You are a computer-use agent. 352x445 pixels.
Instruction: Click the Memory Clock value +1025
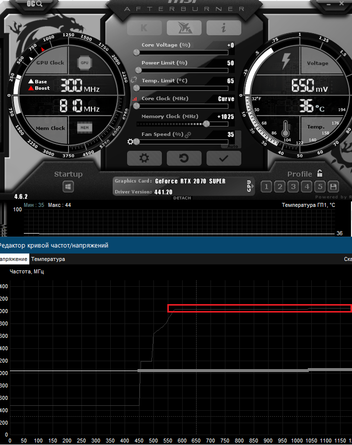[226, 117]
